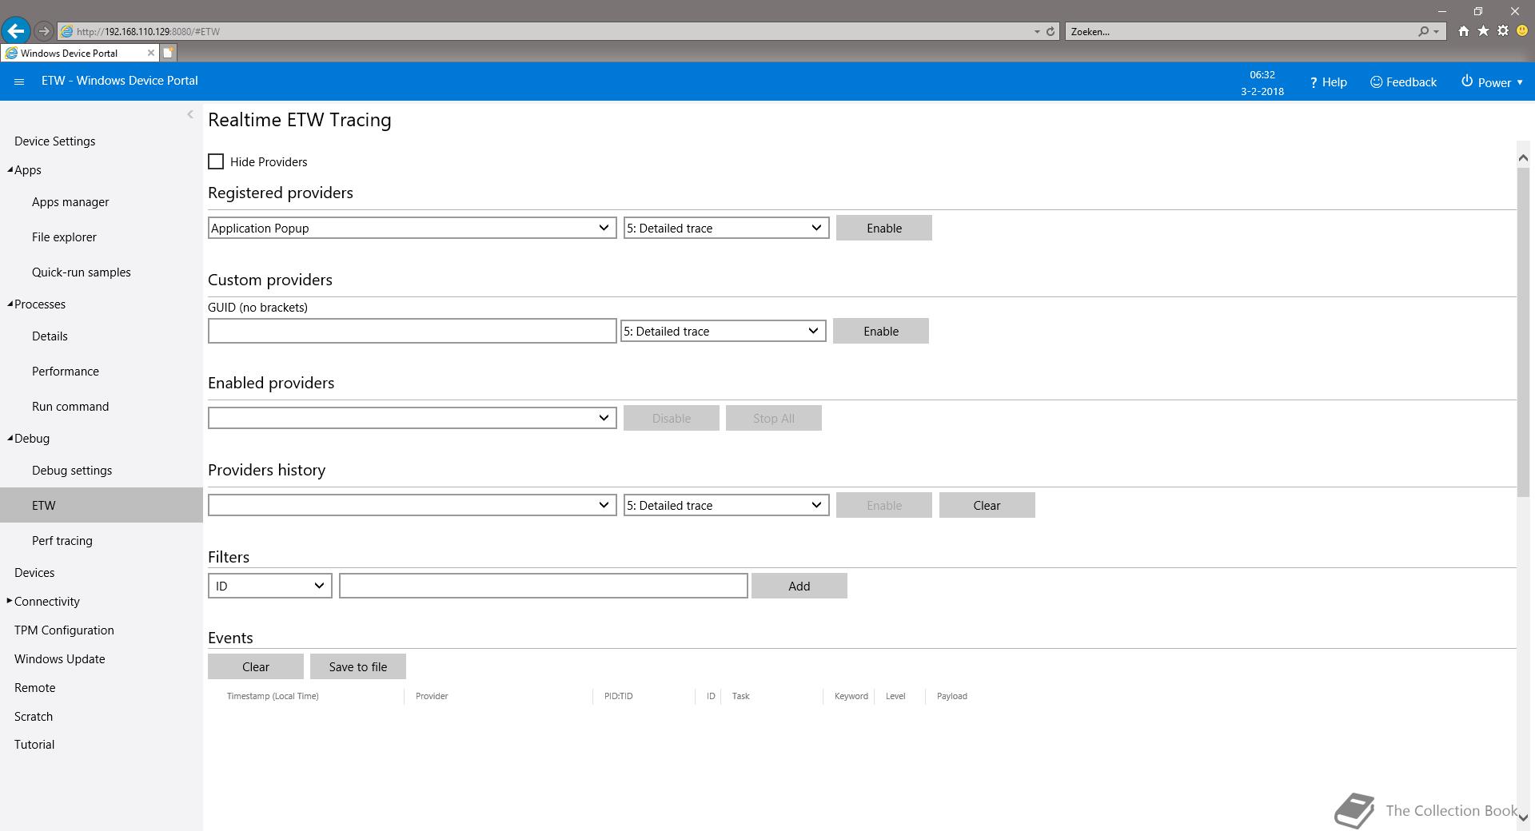1535x831 pixels.
Task: Click the page scrollbar down arrow
Action: click(1523, 817)
